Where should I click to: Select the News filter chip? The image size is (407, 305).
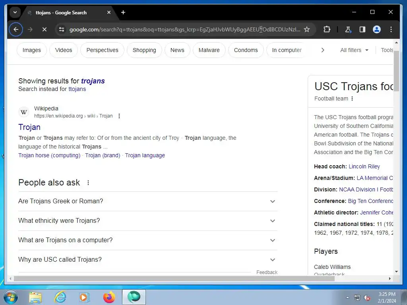click(177, 50)
